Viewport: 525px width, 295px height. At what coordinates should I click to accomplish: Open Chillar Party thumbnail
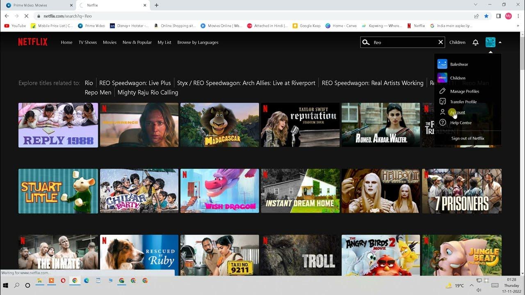click(139, 191)
